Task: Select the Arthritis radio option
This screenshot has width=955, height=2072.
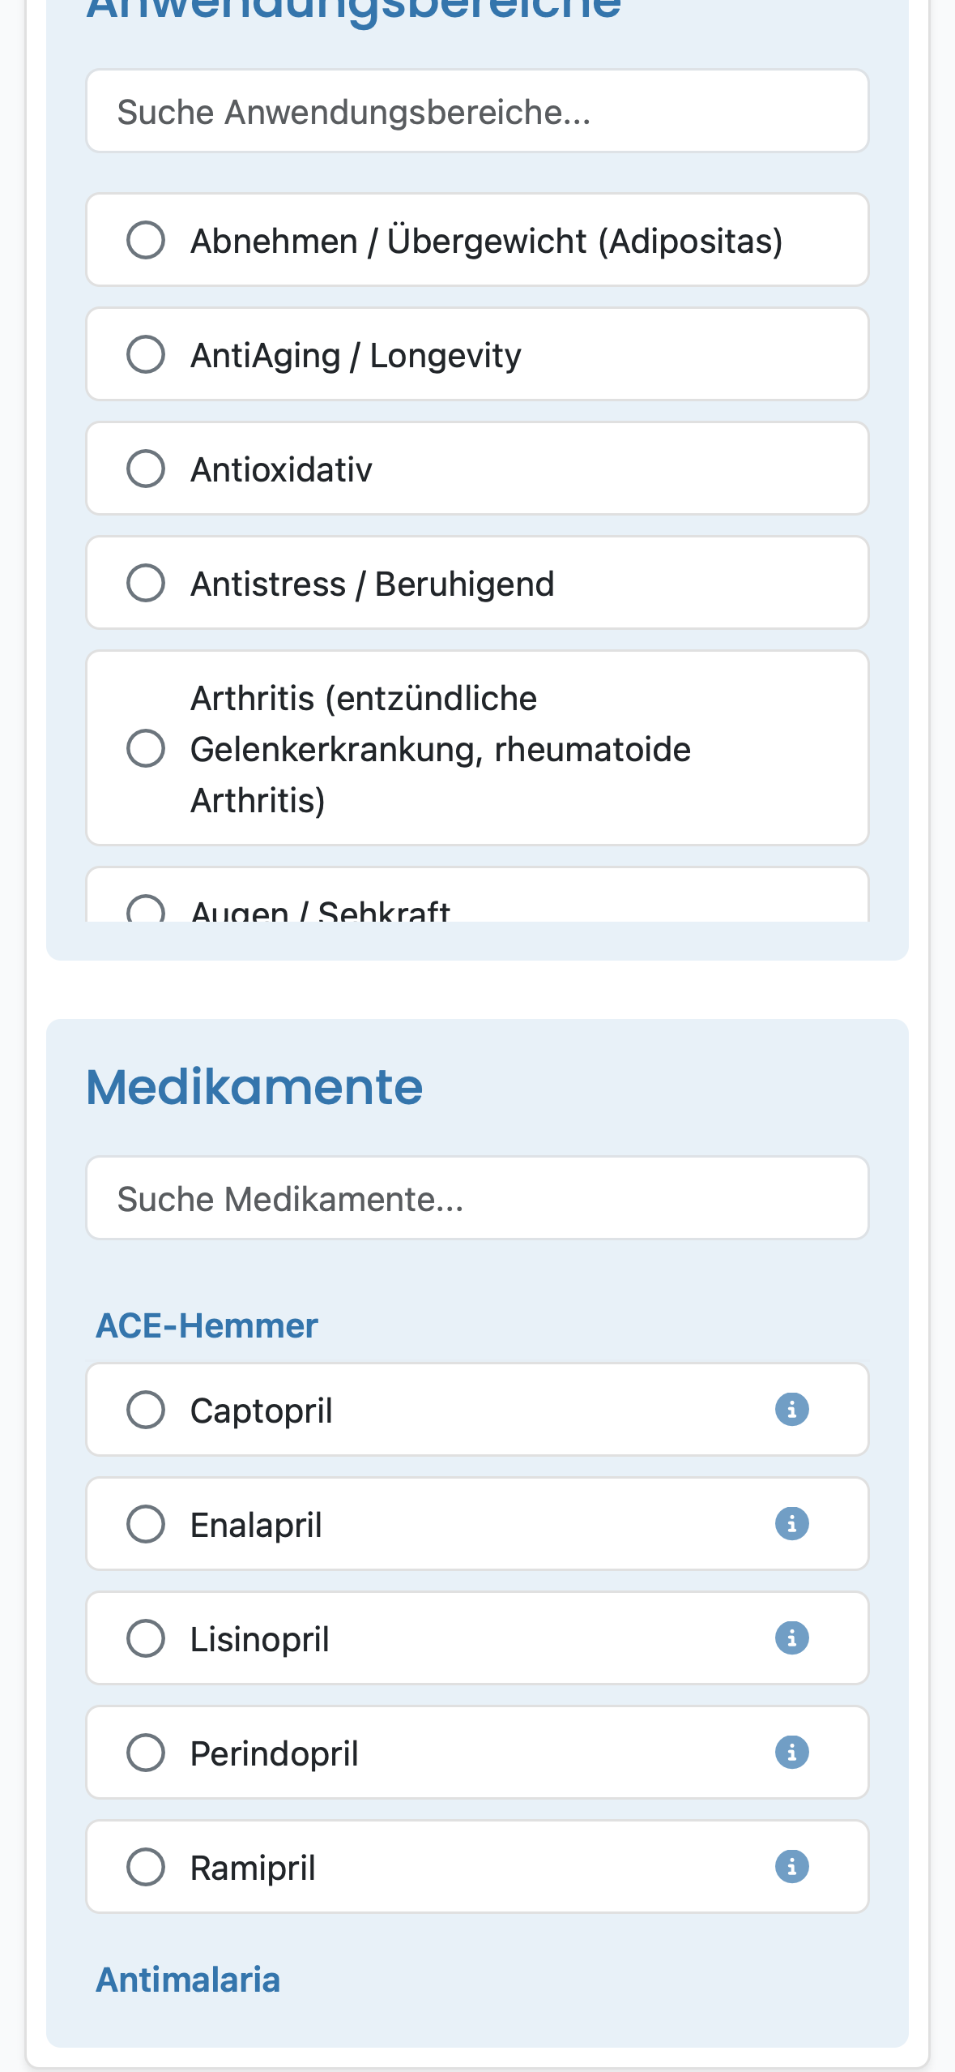Action: (x=146, y=747)
